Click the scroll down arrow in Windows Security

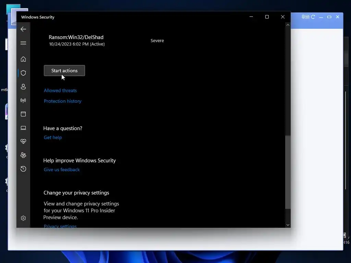(x=288, y=225)
